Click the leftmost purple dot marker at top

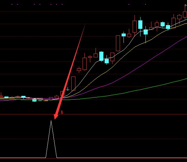12,4
